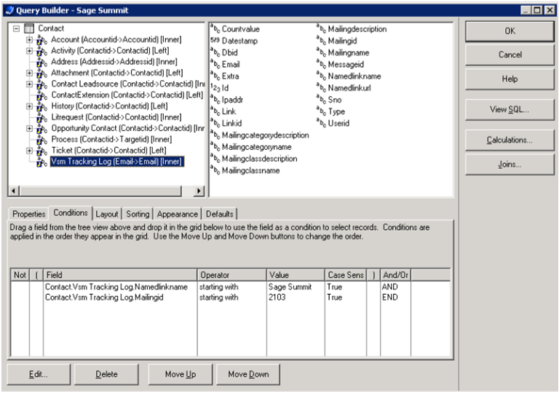
Task: Select the Vsm Tracking Log tree item
Action: click(x=116, y=162)
